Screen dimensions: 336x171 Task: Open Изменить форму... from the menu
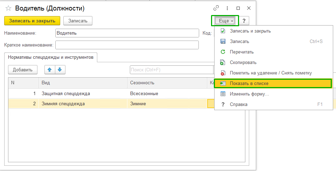(x=249, y=94)
